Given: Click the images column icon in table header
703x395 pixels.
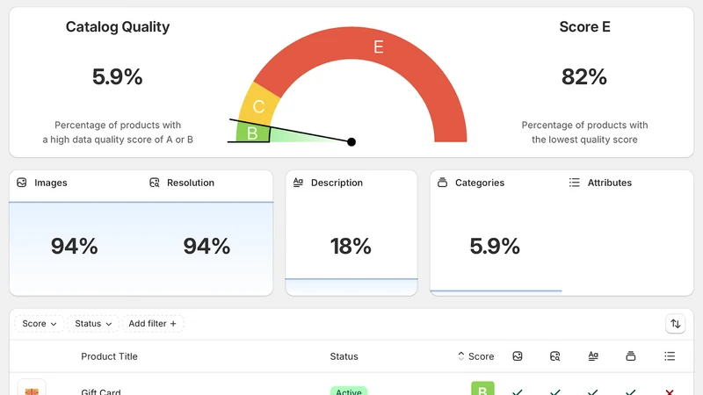Looking at the screenshot, I should click(518, 356).
